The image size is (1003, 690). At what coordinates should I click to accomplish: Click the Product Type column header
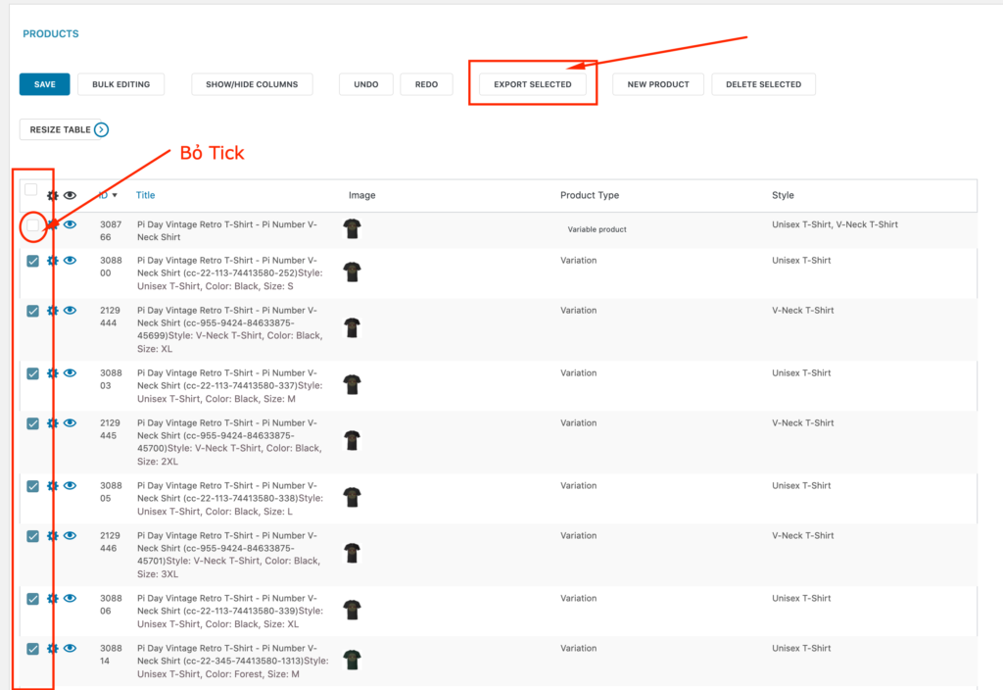[x=590, y=195]
